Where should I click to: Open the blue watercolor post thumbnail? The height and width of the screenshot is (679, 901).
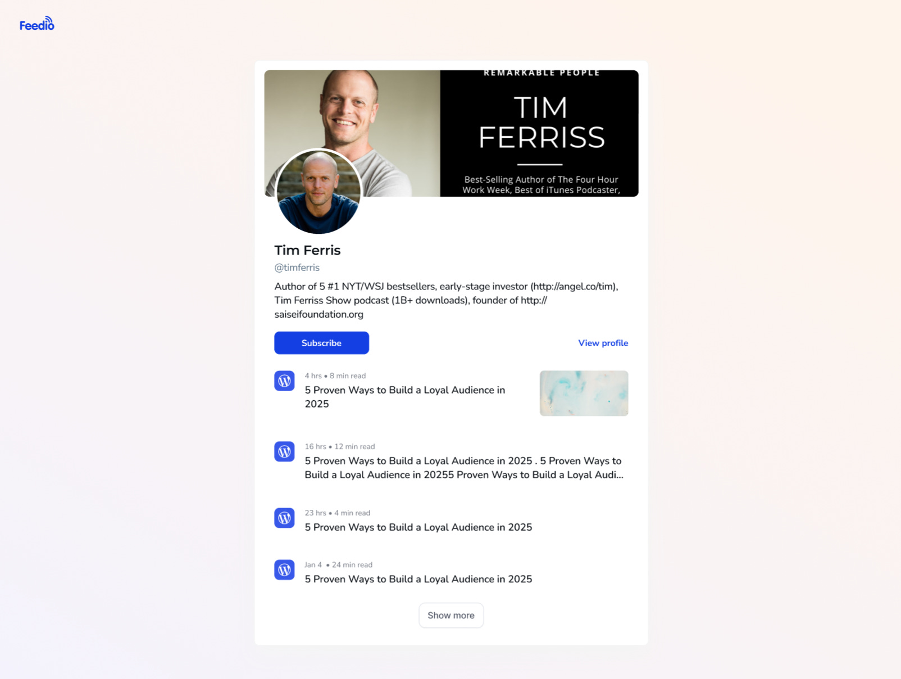point(584,393)
